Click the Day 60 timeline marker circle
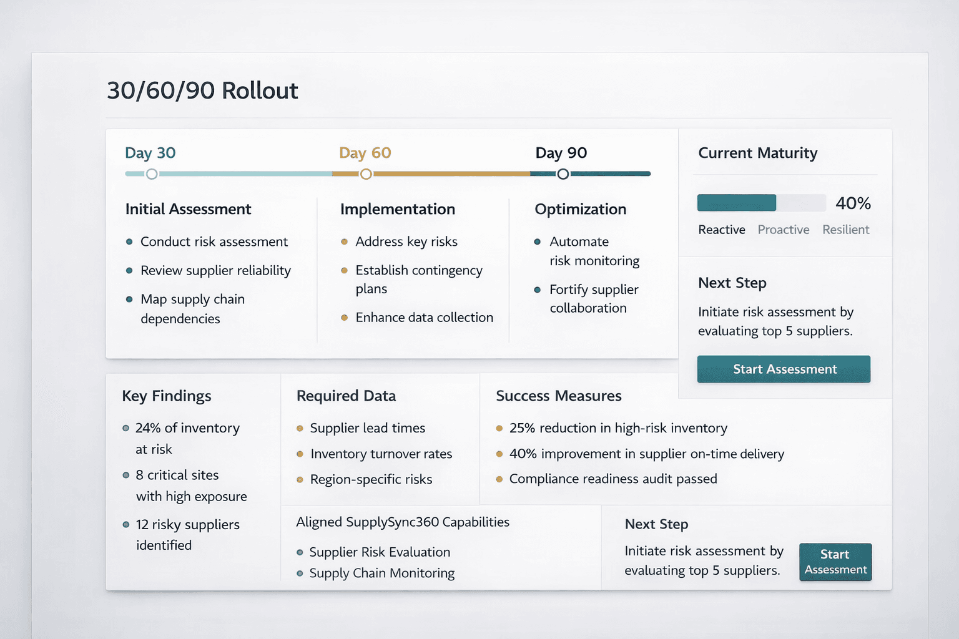The image size is (959, 639). coord(366,174)
